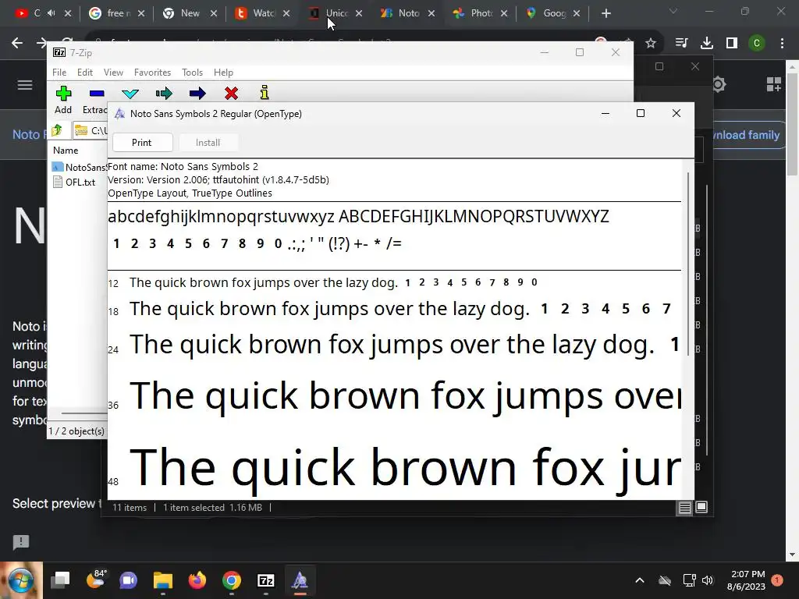
Task: Click the 7-Zip Copy green arrow icon
Action: coord(164,94)
